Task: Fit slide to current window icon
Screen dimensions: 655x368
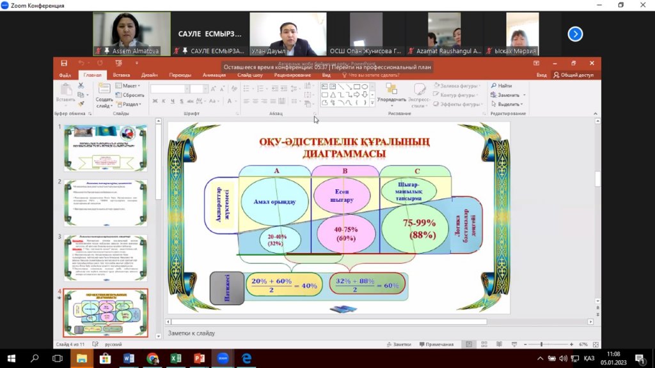Action: coord(596,344)
